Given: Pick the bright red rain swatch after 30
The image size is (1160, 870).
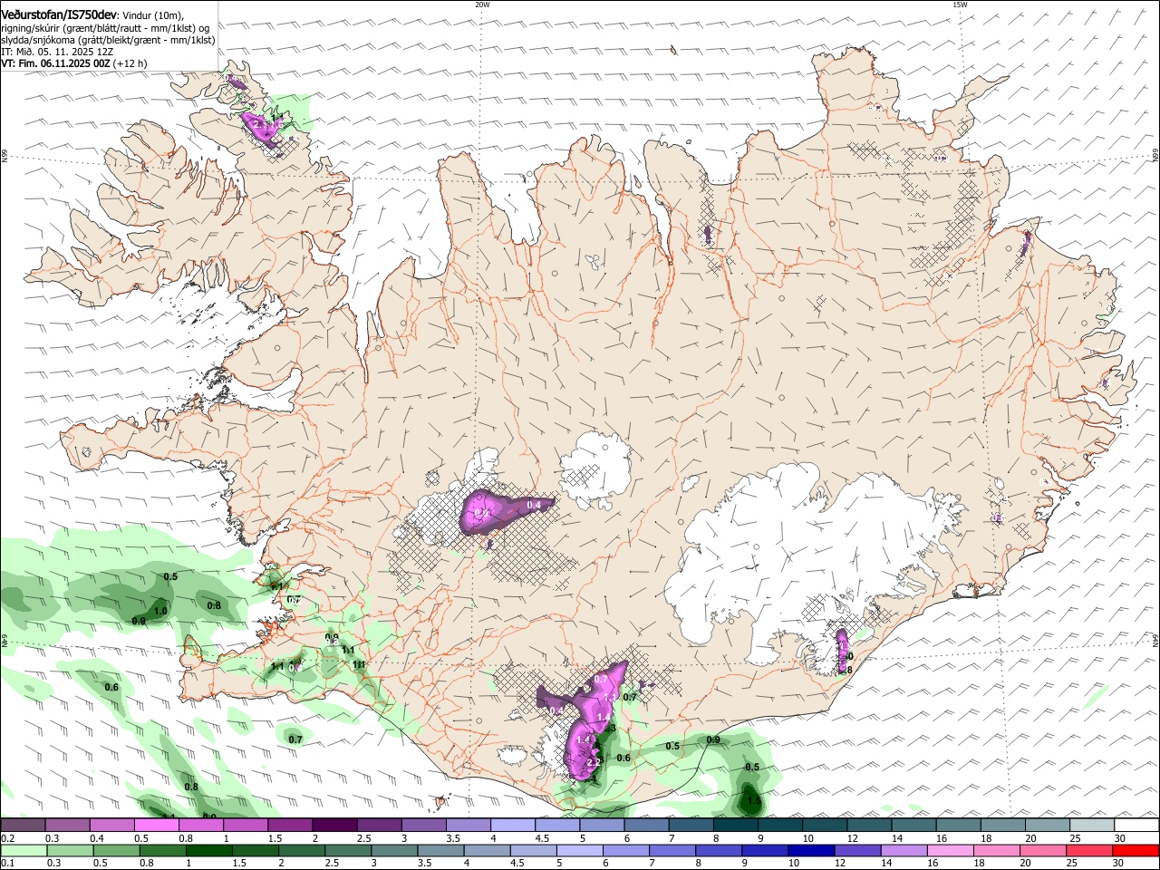Looking at the screenshot, I should 1136,850.
